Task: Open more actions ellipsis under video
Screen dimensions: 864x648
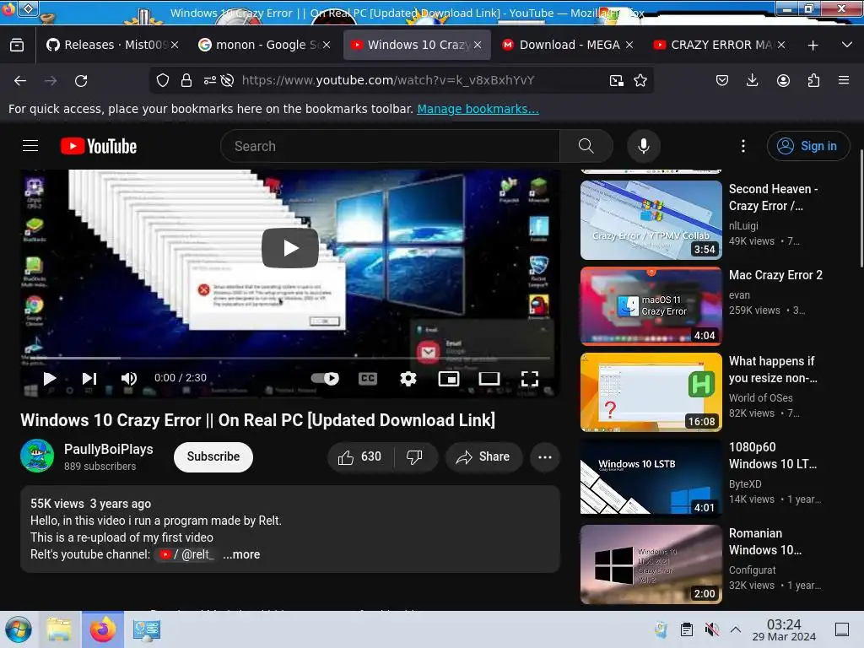Action: pyautogui.click(x=545, y=456)
